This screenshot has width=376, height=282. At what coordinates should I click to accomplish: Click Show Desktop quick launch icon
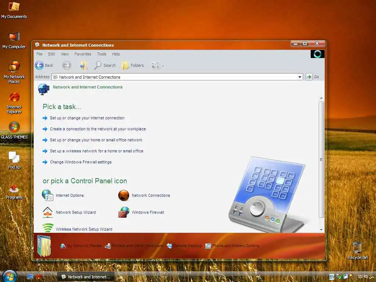tap(30, 277)
